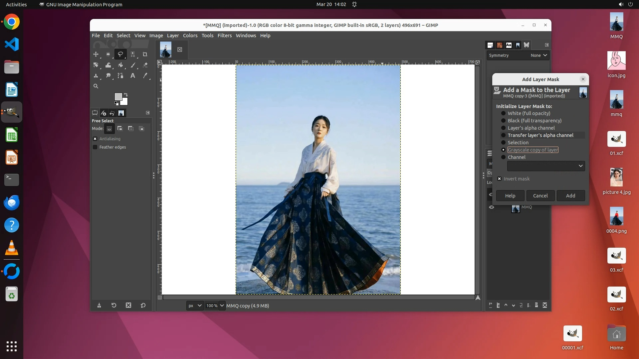Open the Symmetry None dropdown
Screen dimensions: 639x359
coord(538,56)
